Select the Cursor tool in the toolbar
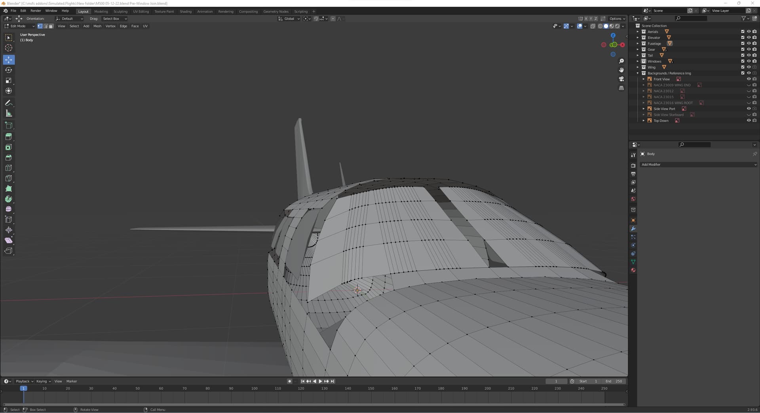The height and width of the screenshot is (413, 760). coord(9,48)
